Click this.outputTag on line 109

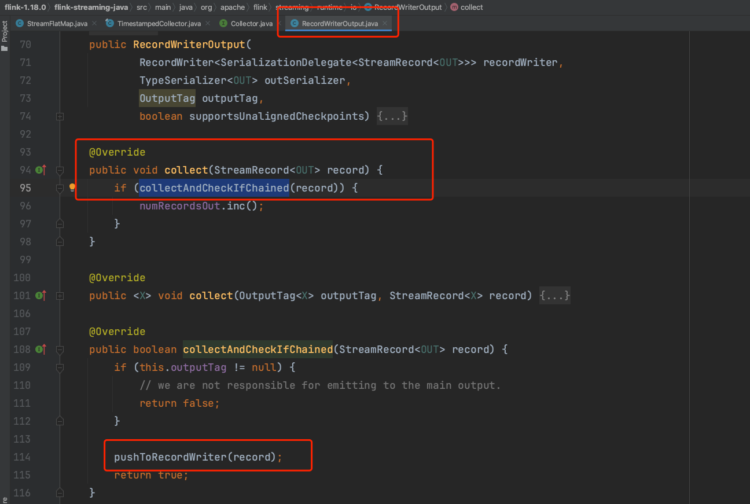[x=183, y=367]
